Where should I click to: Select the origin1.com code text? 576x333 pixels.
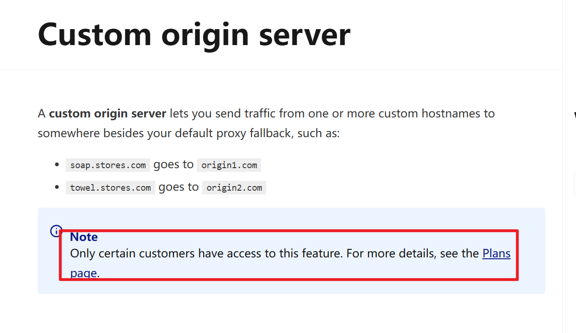(x=229, y=165)
